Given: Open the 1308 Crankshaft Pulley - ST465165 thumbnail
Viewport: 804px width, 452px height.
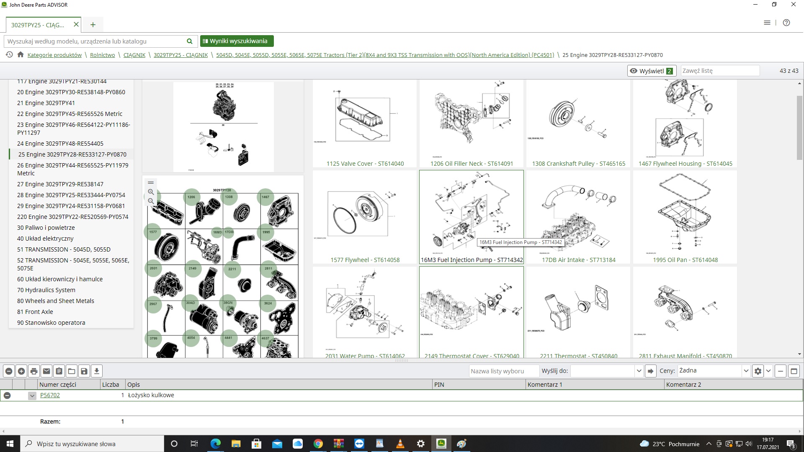Looking at the screenshot, I should tap(578, 123).
